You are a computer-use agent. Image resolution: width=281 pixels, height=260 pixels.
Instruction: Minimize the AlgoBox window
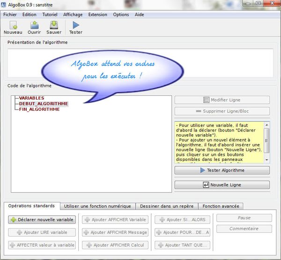click(248, 3)
